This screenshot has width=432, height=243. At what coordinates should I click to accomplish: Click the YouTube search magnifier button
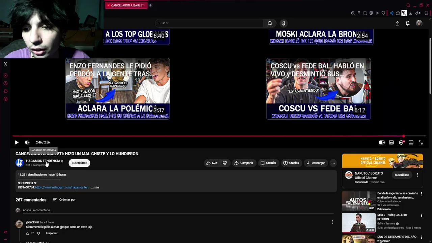click(x=270, y=23)
